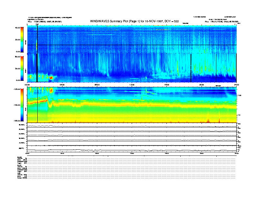The height and width of the screenshot is (197, 255).
Task: Click the data gap line near 18:45 in RAD1
Action: tap(191, 68)
